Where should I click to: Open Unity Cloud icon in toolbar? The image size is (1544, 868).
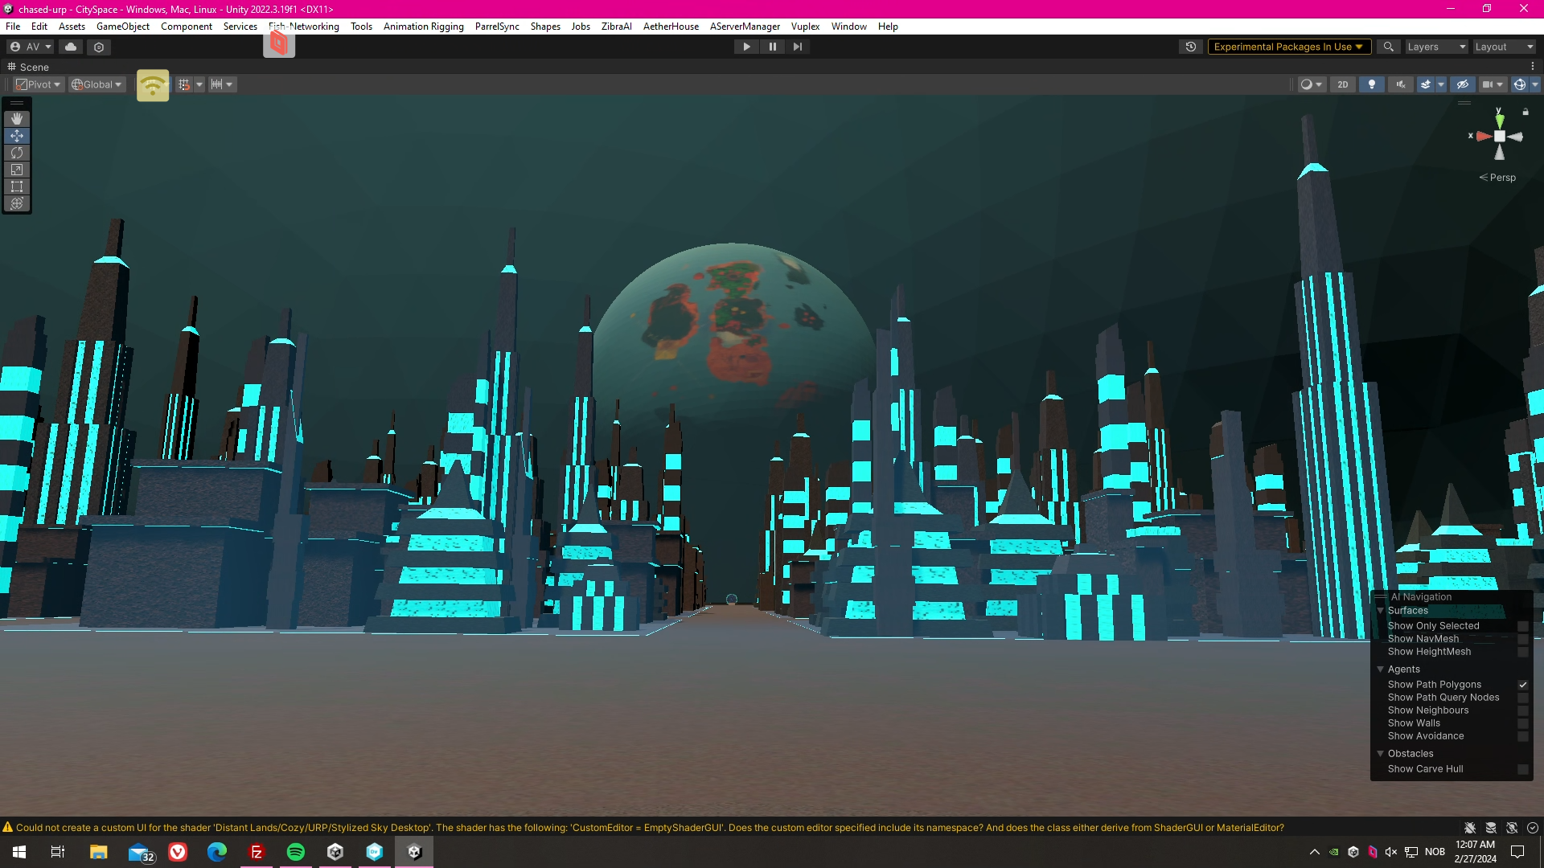click(71, 47)
